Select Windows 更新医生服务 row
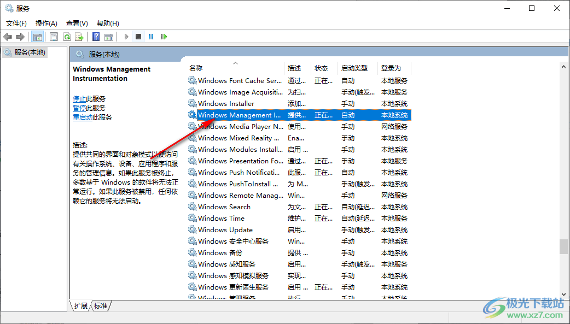This screenshot has height=324, width=570. click(300, 287)
